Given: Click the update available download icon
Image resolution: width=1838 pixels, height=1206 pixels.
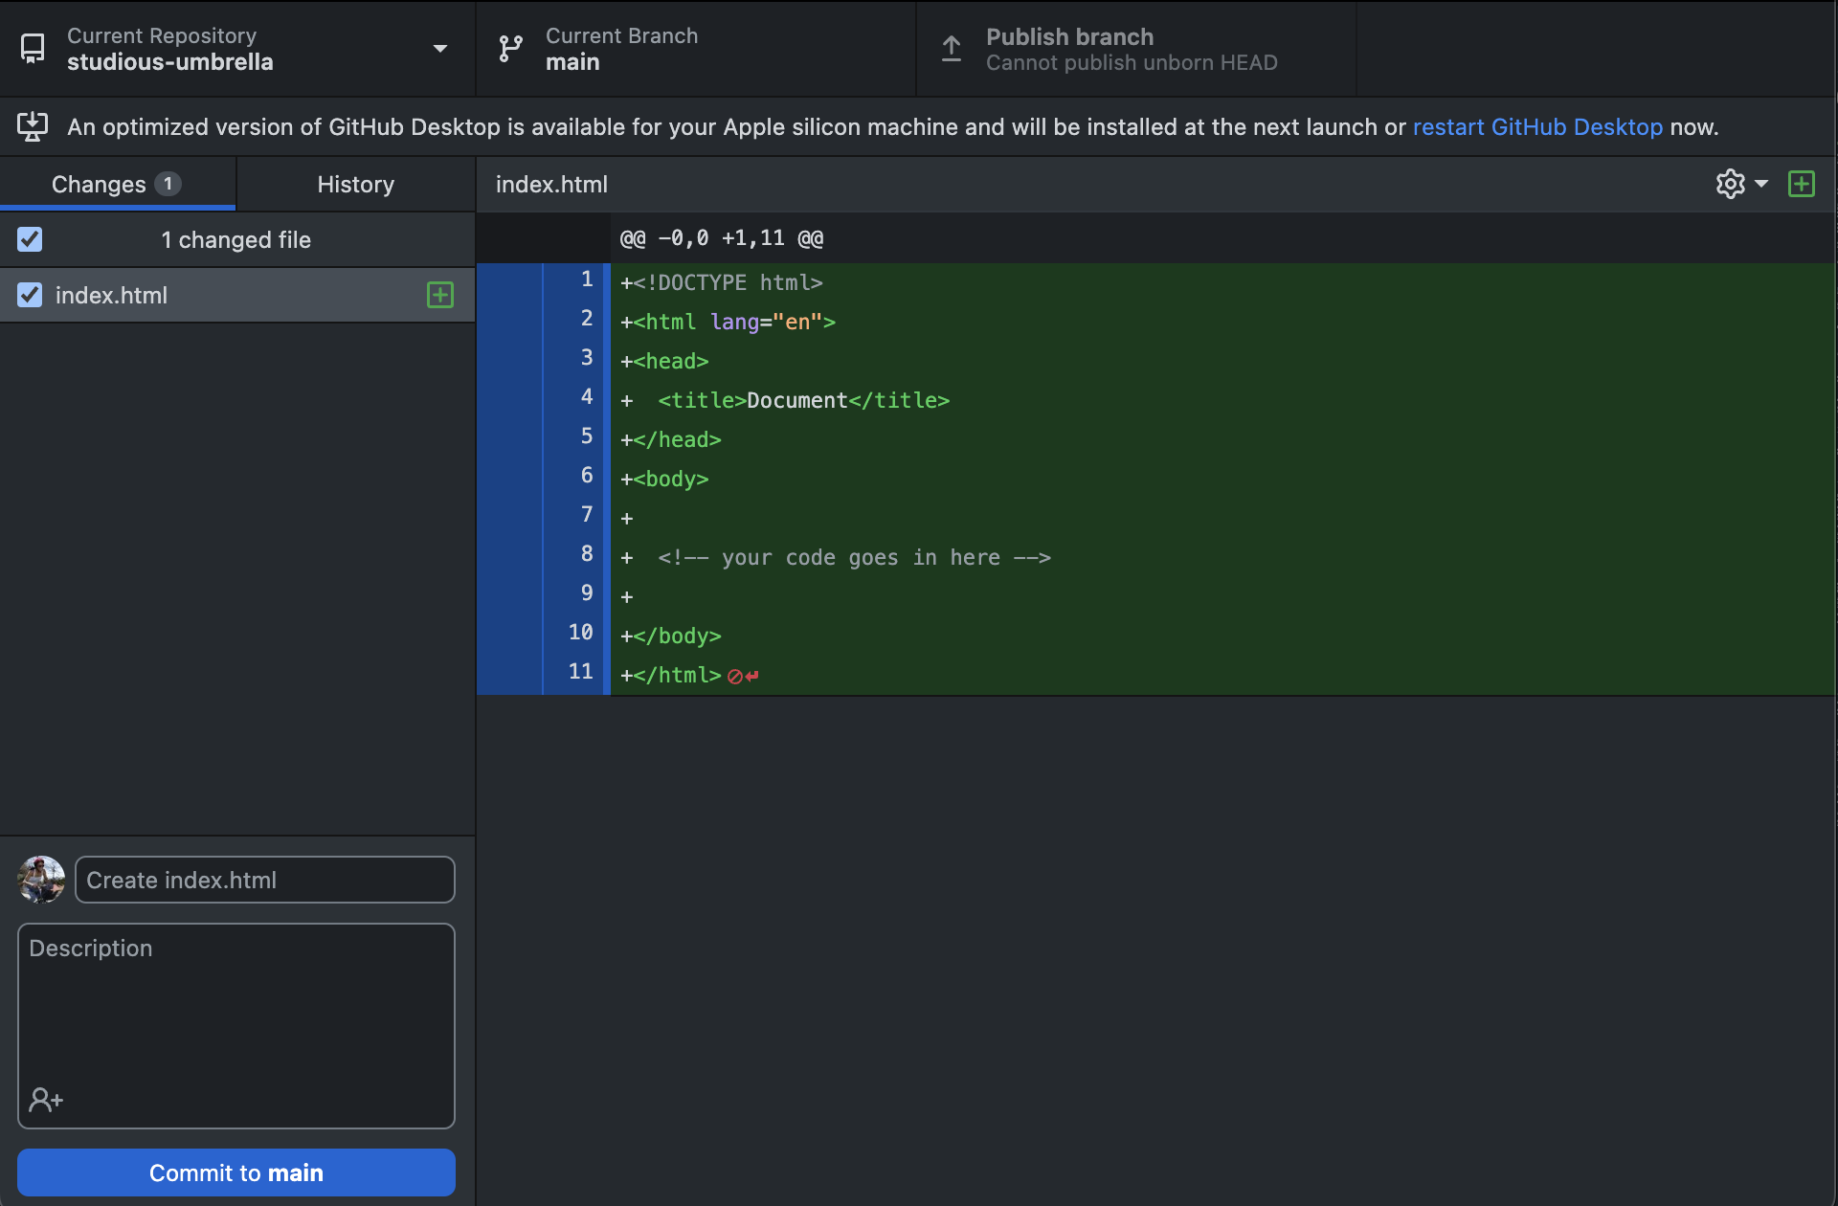Looking at the screenshot, I should 33,126.
